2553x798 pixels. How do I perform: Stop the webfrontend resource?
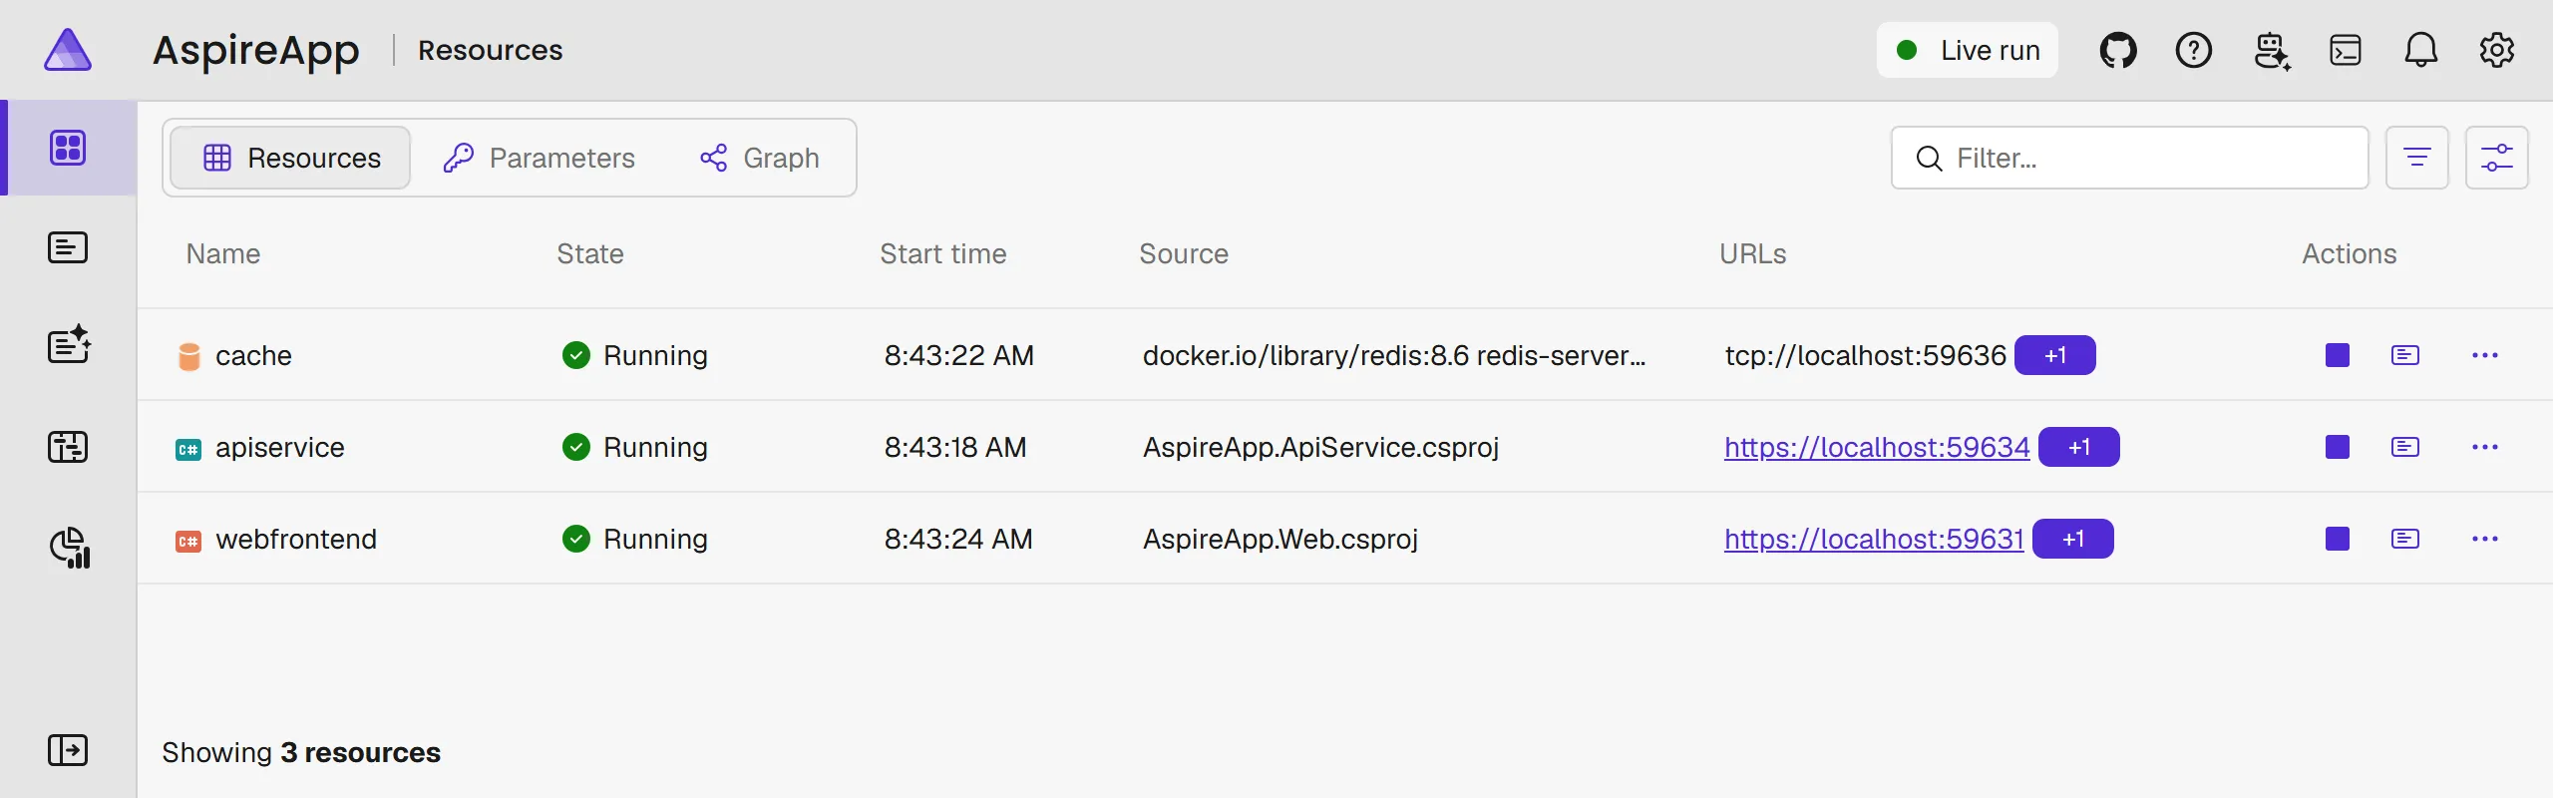pos(2338,539)
